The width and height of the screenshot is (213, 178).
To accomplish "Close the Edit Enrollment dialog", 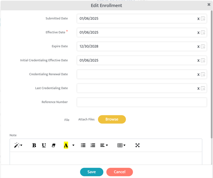I will click(209, 4).
